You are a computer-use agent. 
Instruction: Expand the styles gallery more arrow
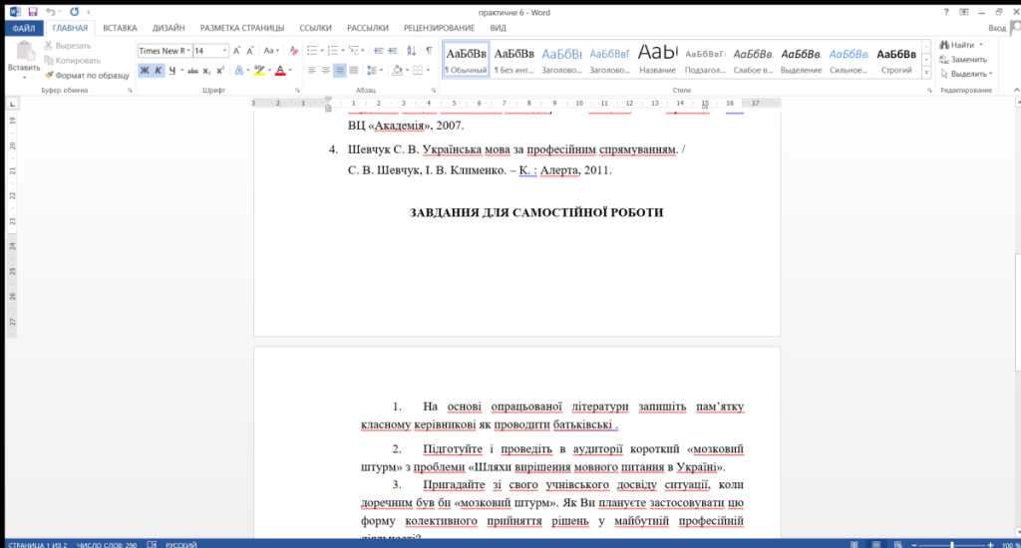coord(926,73)
